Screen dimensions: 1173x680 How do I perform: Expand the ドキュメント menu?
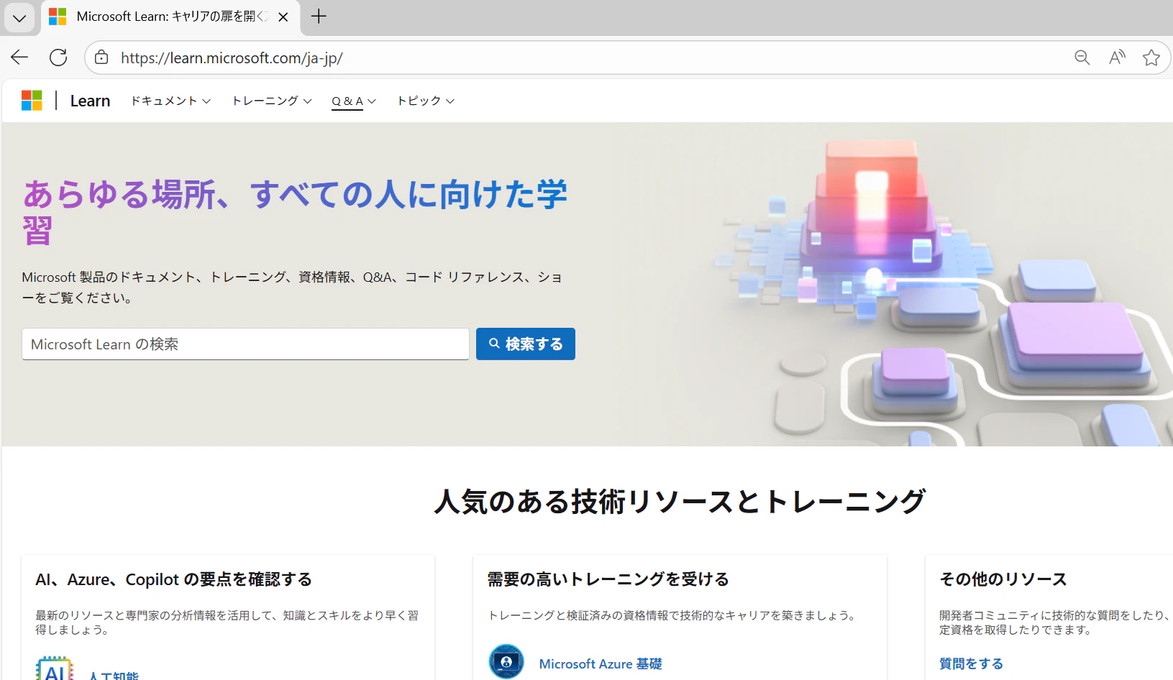tap(170, 101)
